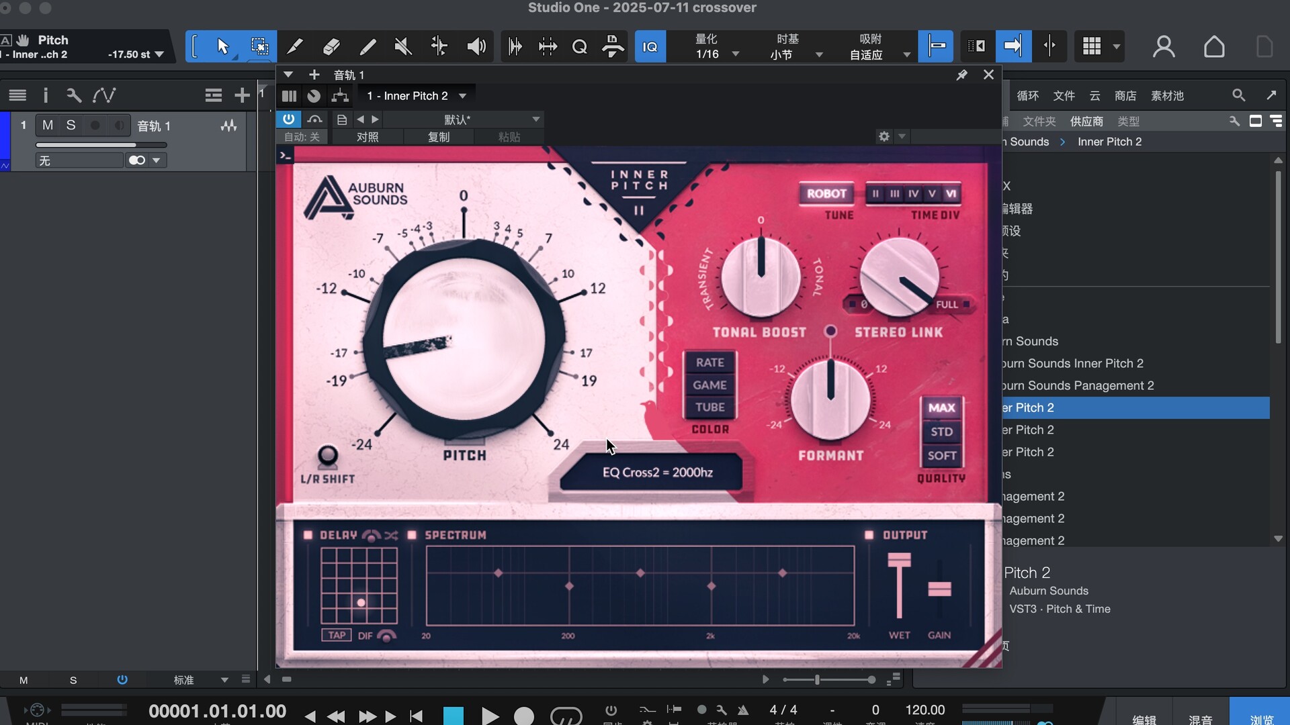Toggle the DELAY section checkbox
This screenshot has width=1290, height=725.
308,535
